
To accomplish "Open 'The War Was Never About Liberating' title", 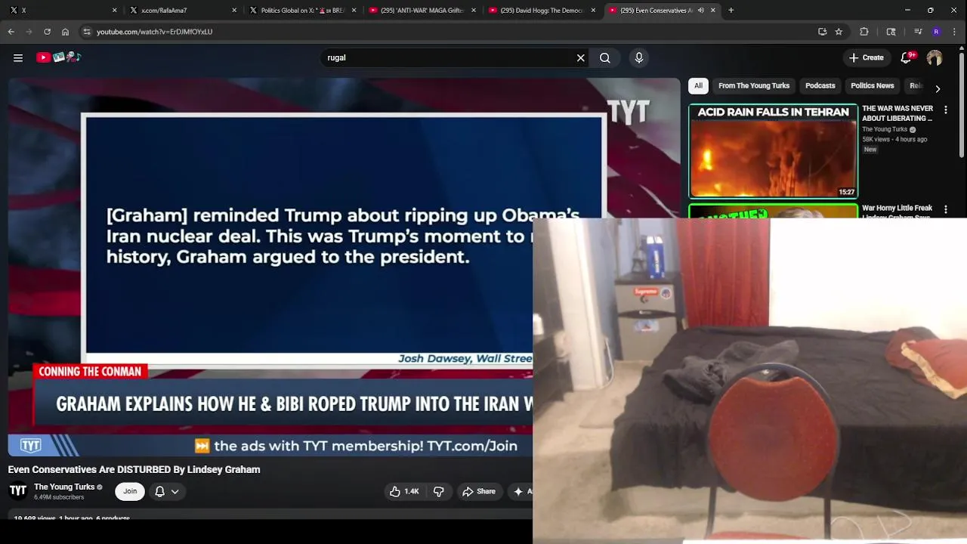I will (x=897, y=113).
